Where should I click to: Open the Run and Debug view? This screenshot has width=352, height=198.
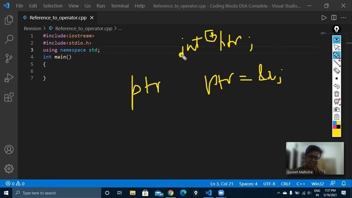click(9, 78)
